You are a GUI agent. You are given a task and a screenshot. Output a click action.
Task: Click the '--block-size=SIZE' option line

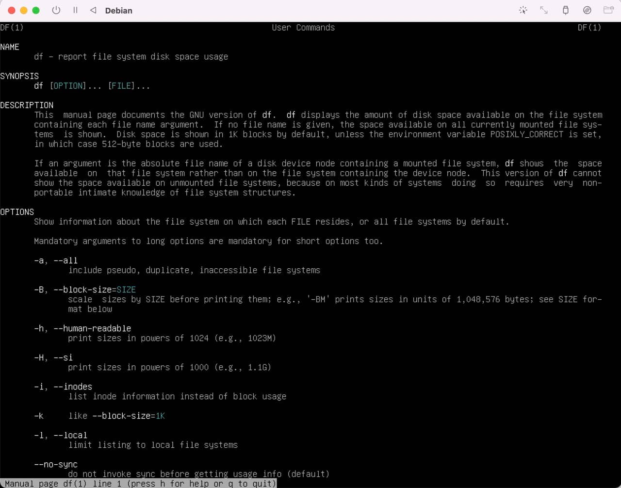pyautogui.click(x=85, y=290)
